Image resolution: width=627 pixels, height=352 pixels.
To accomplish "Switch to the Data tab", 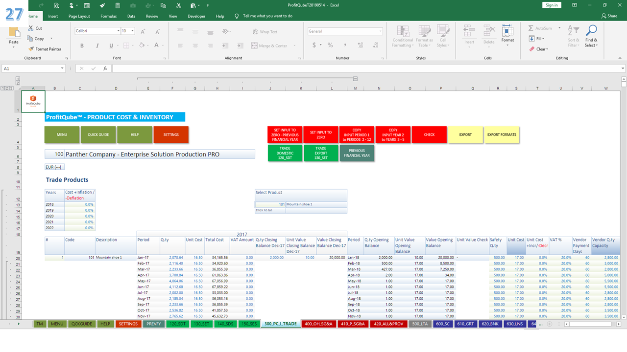I will [131, 16].
